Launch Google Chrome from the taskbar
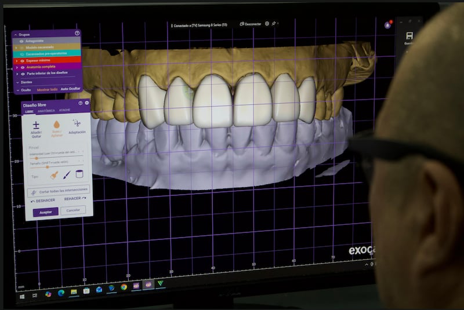This screenshot has height=310, width=464. [124, 287]
